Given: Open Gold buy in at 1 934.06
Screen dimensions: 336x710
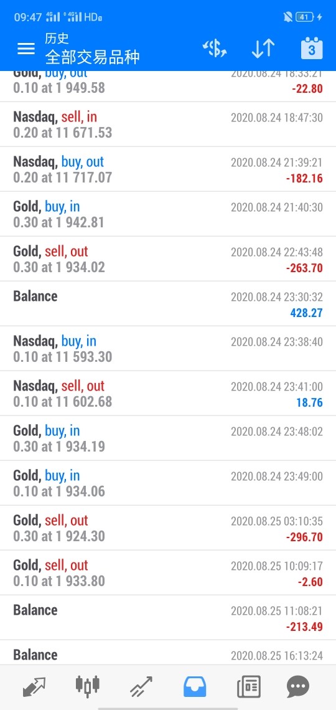Looking at the screenshot, I should [168, 483].
